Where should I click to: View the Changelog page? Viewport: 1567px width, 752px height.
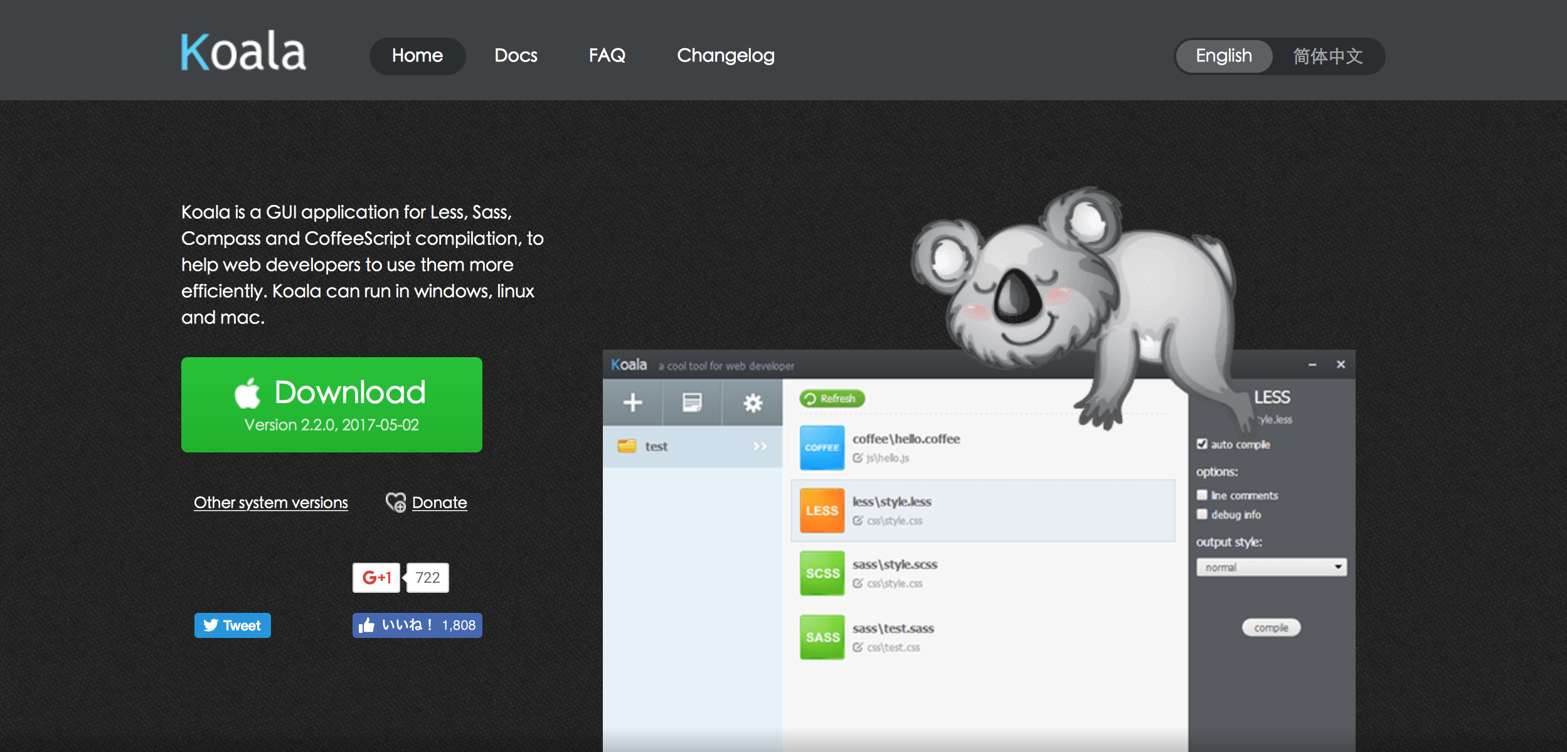pyautogui.click(x=726, y=56)
